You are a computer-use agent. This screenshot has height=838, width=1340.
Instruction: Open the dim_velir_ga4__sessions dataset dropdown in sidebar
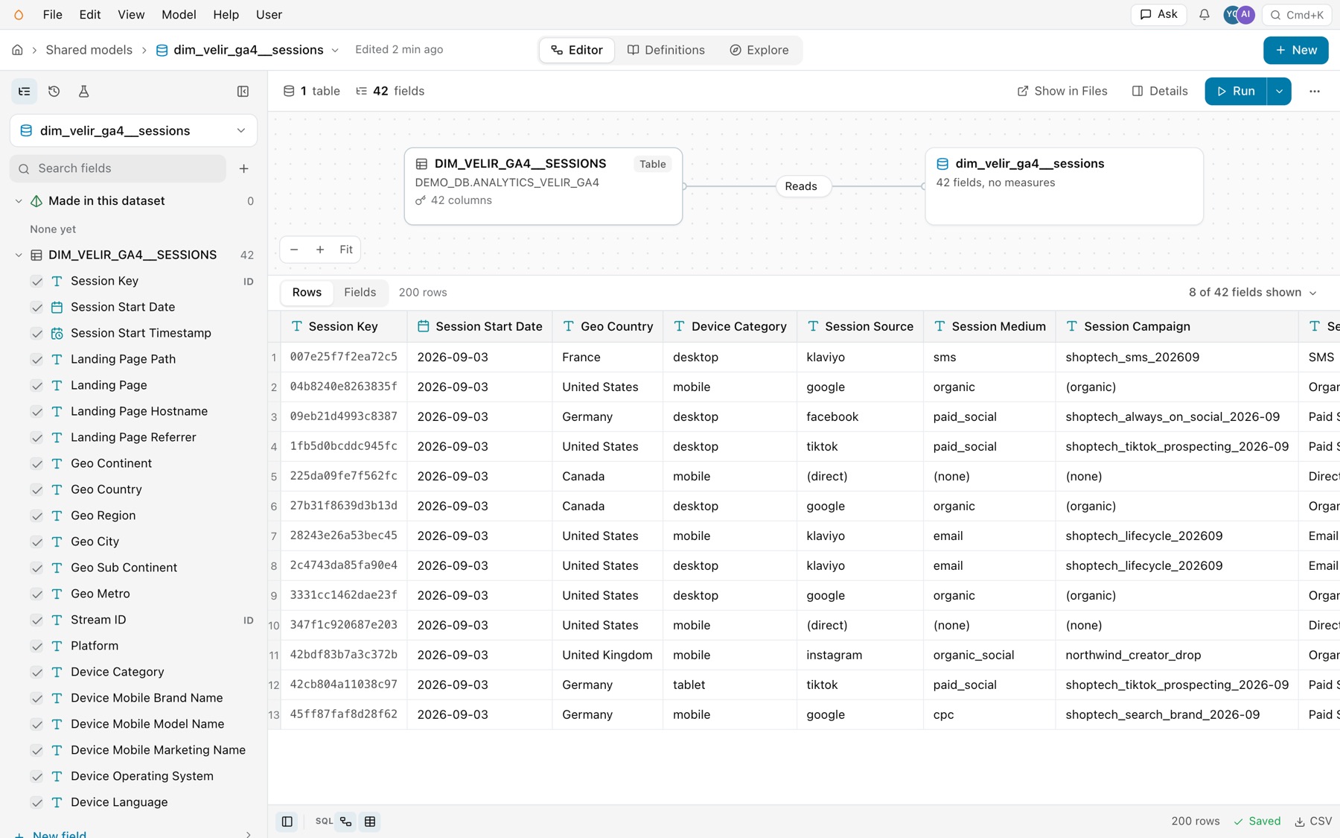click(134, 130)
